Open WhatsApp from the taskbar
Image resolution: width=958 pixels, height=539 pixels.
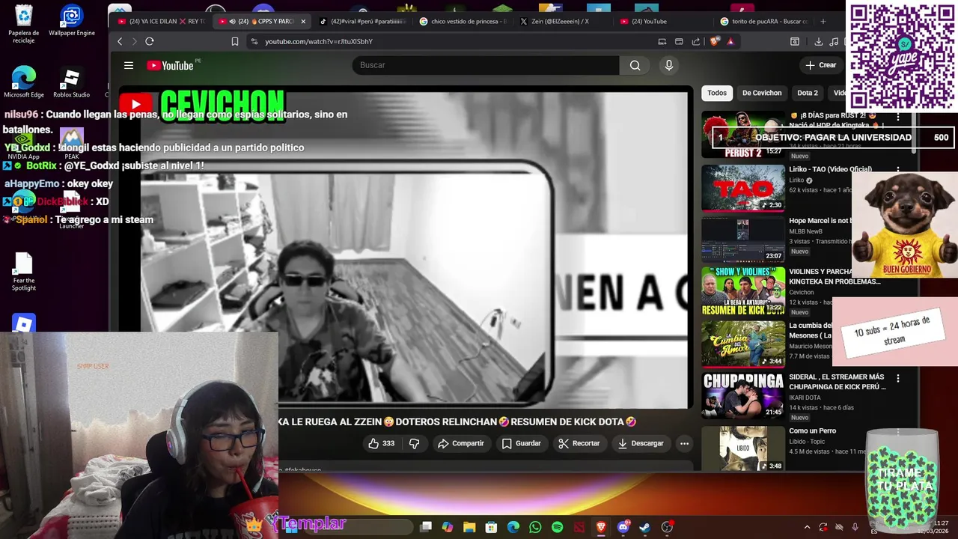tap(535, 527)
